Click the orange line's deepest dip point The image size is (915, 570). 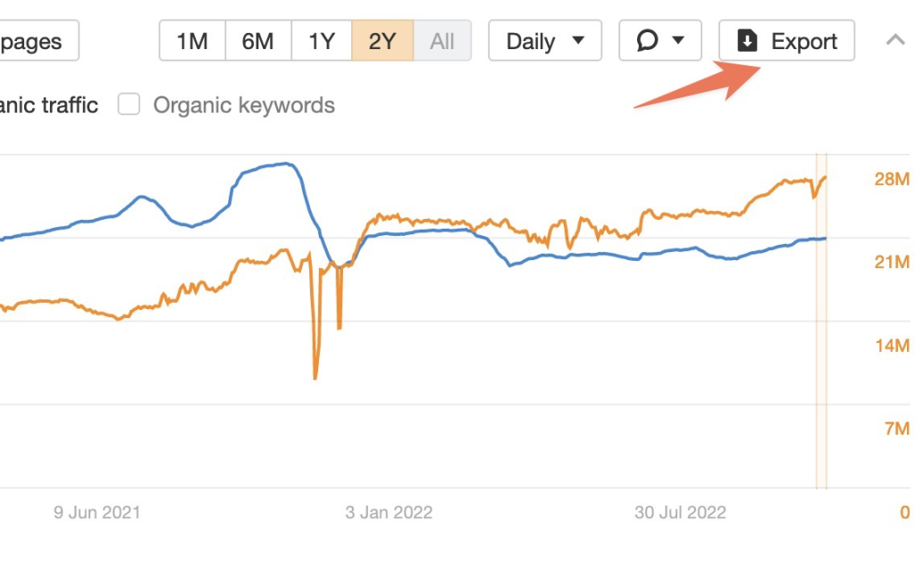point(315,378)
